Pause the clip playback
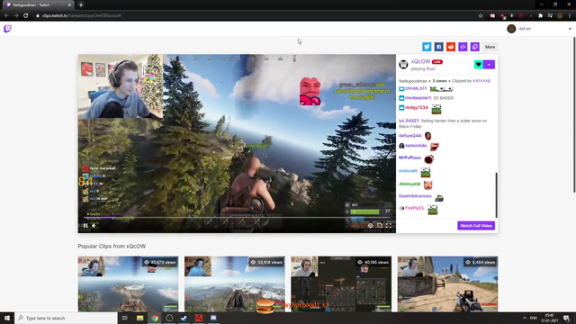 [85, 226]
